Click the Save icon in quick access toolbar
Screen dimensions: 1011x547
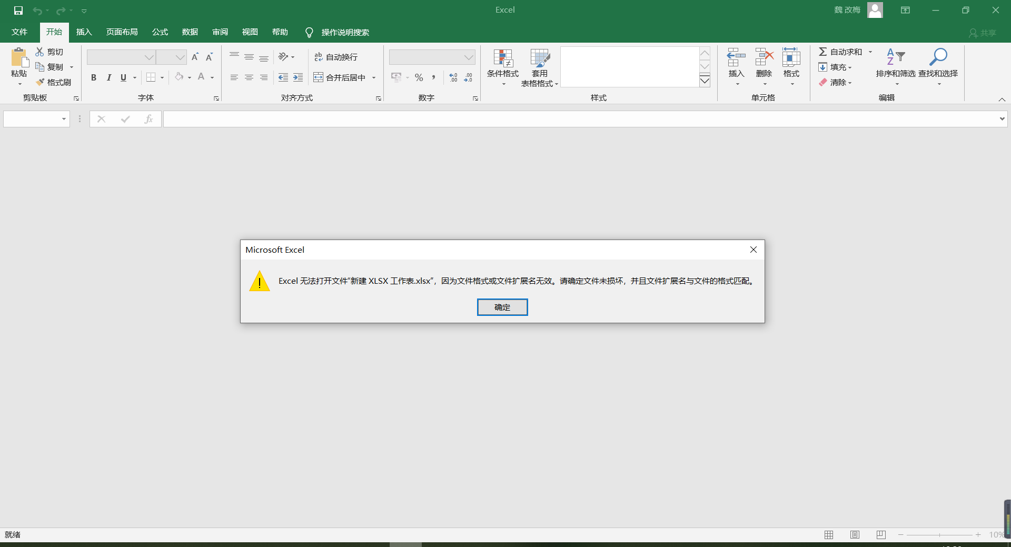[18, 11]
